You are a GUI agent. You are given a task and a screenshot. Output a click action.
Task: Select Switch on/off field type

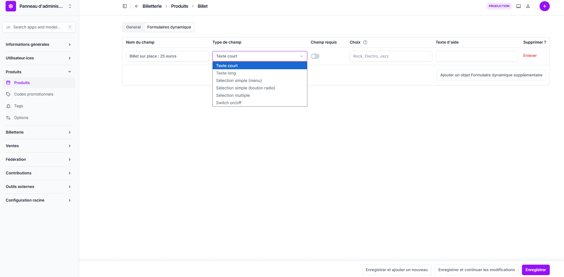coord(229,103)
